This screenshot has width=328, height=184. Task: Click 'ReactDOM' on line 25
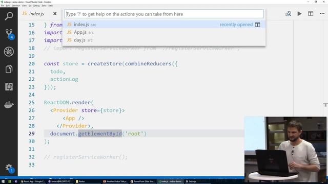click(x=56, y=102)
